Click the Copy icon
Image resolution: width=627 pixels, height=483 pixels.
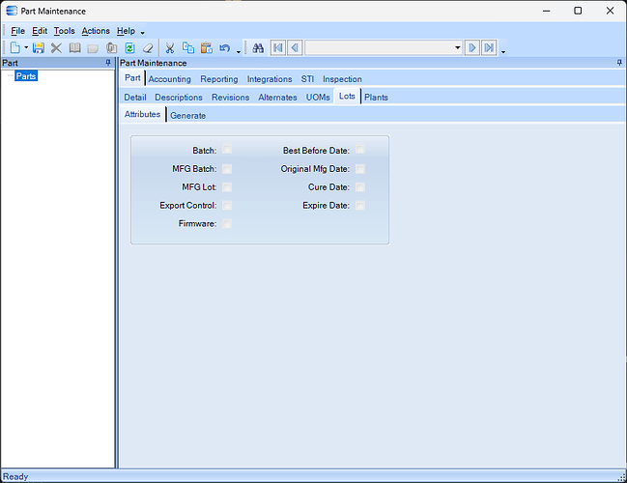[x=188, y=48]
